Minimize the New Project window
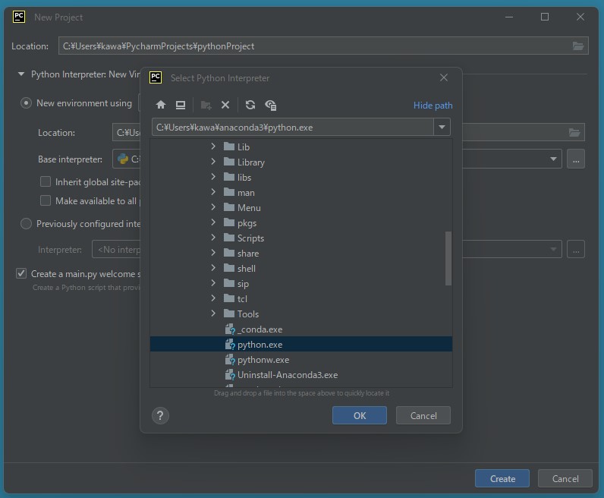Image resolution: width=604 pixels, height=498 pixels. tap(509, 17)
